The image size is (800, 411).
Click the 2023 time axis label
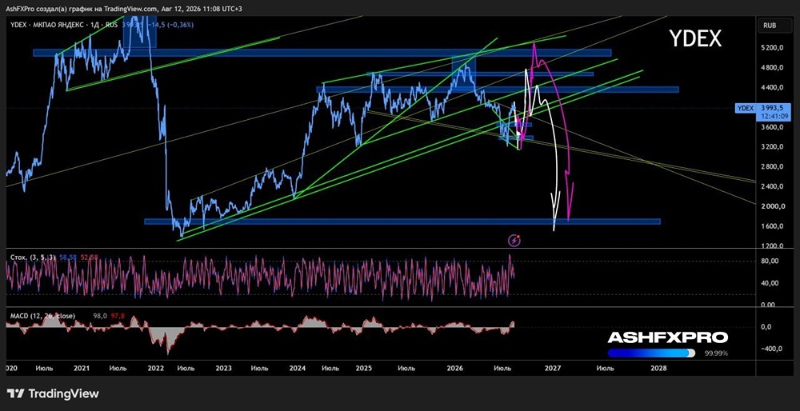point(223,368)
